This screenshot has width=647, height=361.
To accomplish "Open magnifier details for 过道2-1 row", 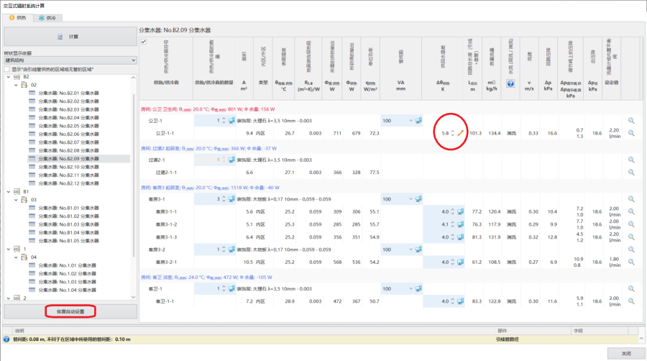I will click(631, 160).
